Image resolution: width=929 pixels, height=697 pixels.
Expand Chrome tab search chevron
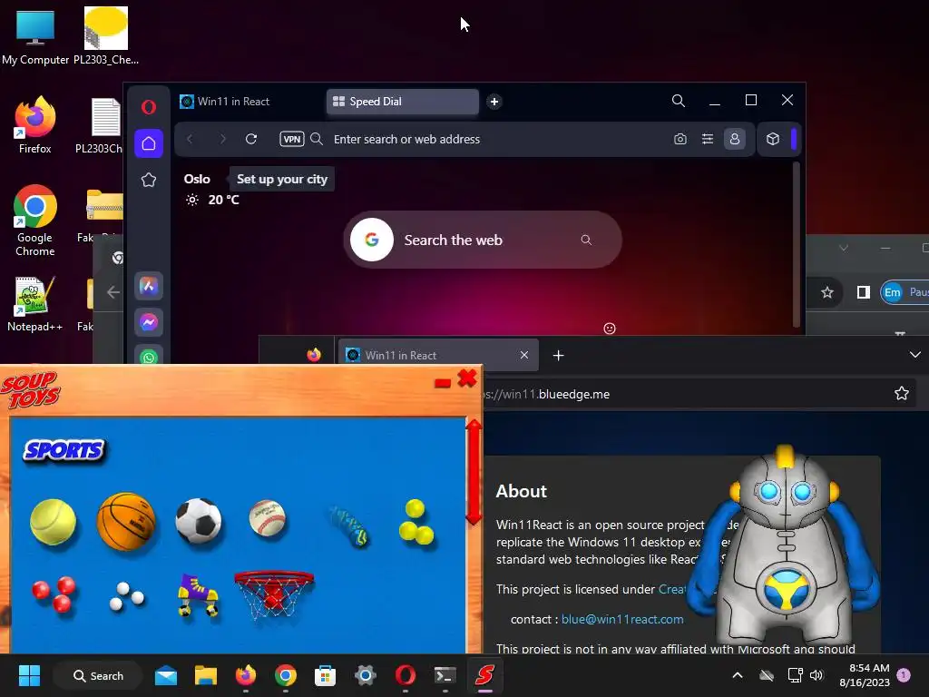844,248
